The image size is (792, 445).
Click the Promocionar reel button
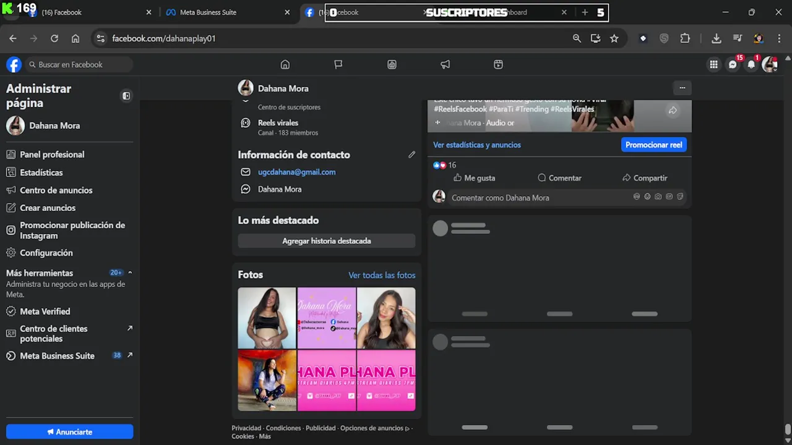click(x=653, y=145)
